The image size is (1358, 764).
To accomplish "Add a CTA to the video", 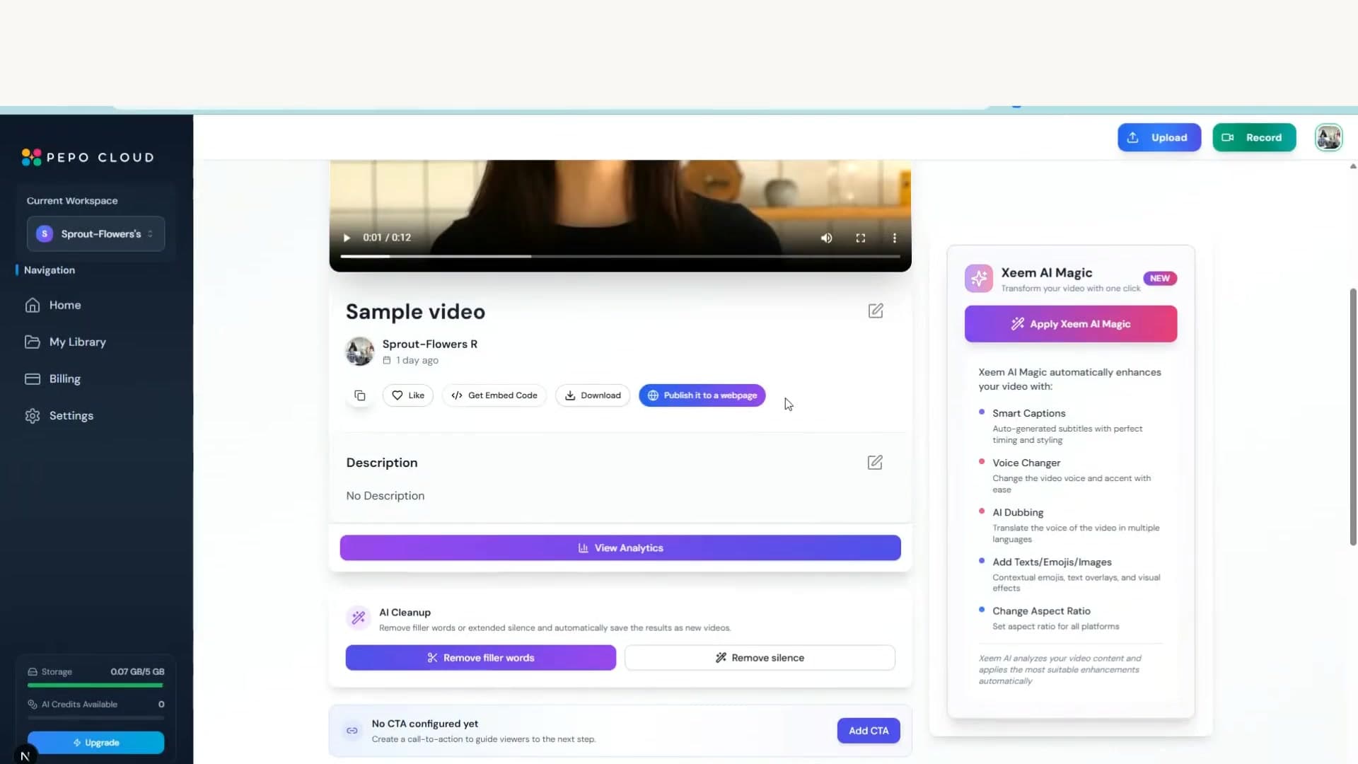I will pos(869,731).
